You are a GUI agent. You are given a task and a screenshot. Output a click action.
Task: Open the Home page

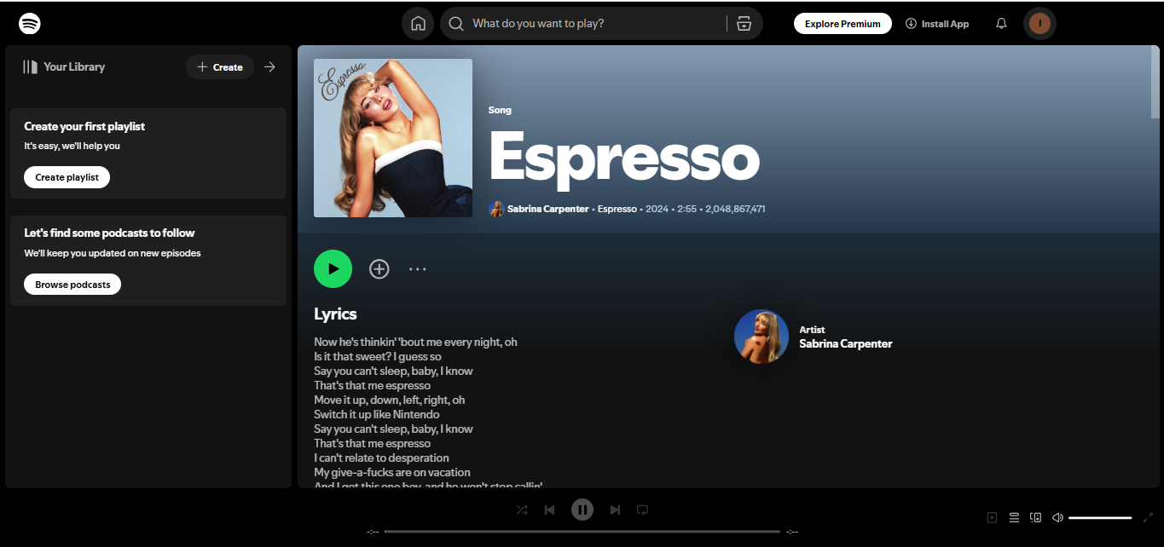(x=418, y=23)
